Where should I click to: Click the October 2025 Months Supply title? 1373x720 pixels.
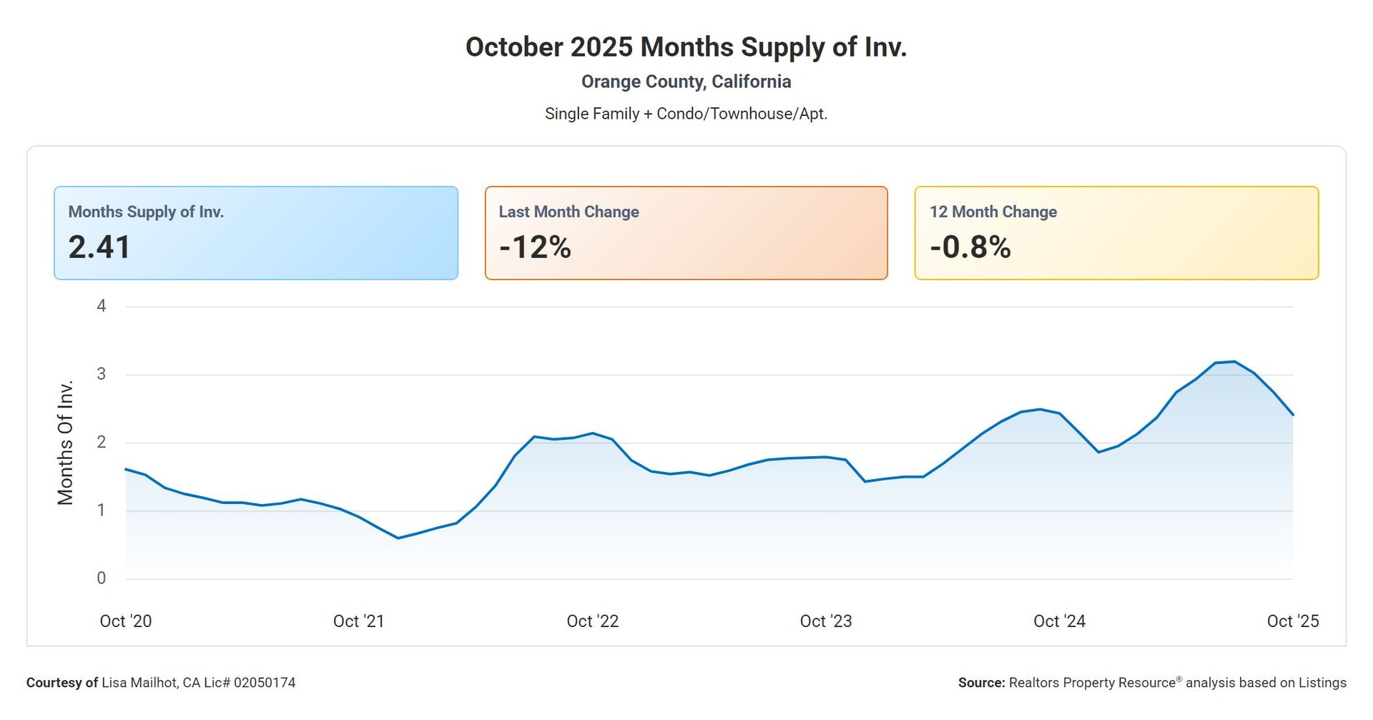pos(686,47)
